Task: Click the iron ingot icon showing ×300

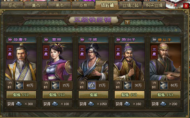Action: [19, 104]
